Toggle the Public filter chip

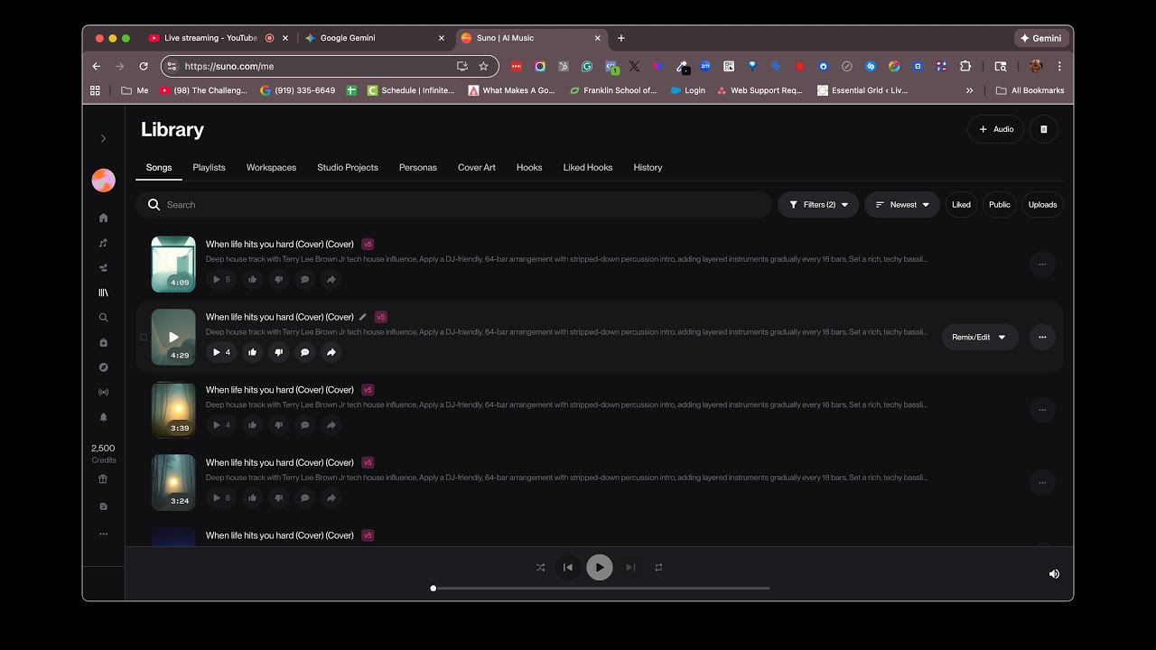coord(1000,205)
